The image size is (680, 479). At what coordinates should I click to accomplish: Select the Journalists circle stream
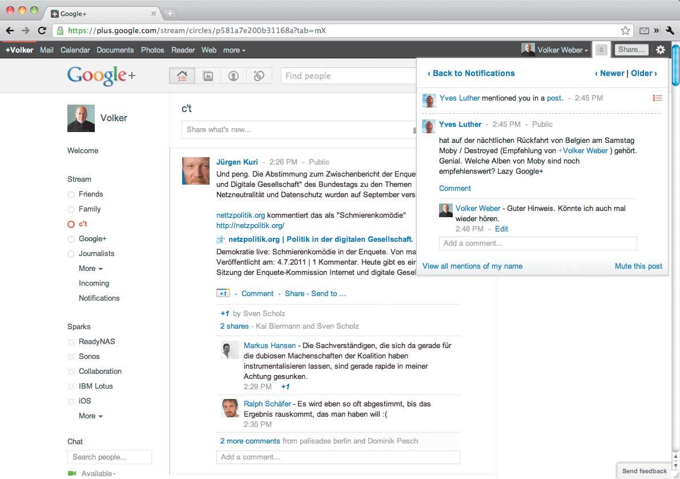tap(96, 254)
